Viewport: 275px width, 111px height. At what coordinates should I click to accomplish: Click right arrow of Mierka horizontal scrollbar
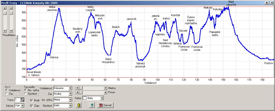click(105, 88)
